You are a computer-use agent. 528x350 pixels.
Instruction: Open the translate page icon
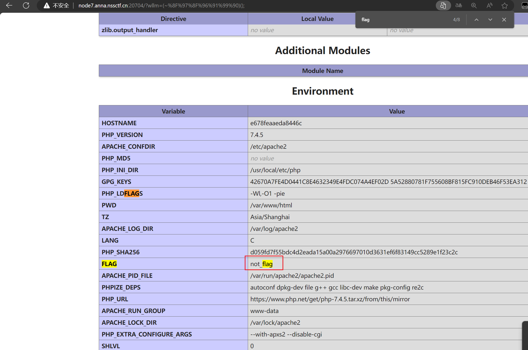[459, 5]
